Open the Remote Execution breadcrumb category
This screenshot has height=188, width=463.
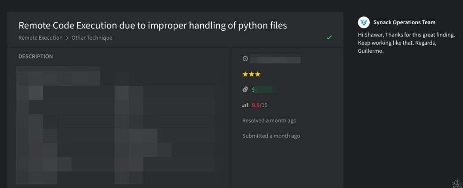tap(41, 38)
